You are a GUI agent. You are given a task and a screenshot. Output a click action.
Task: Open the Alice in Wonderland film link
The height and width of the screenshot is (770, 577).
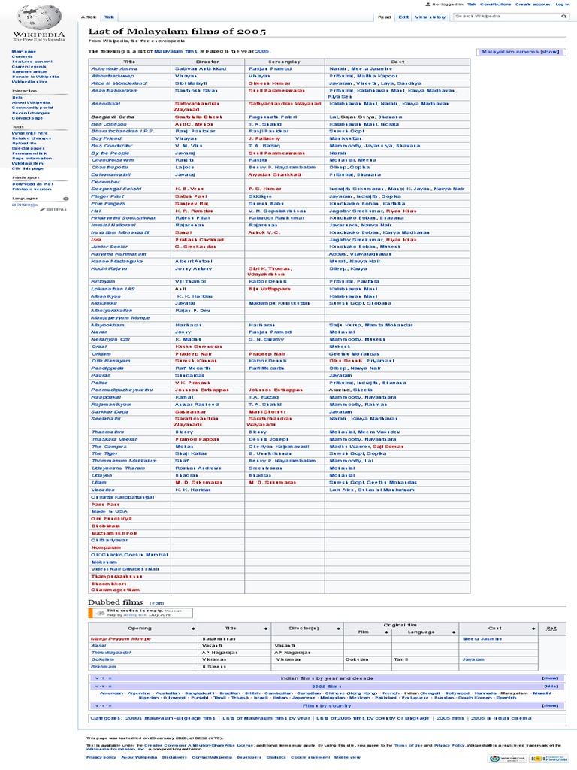[119, 83]
